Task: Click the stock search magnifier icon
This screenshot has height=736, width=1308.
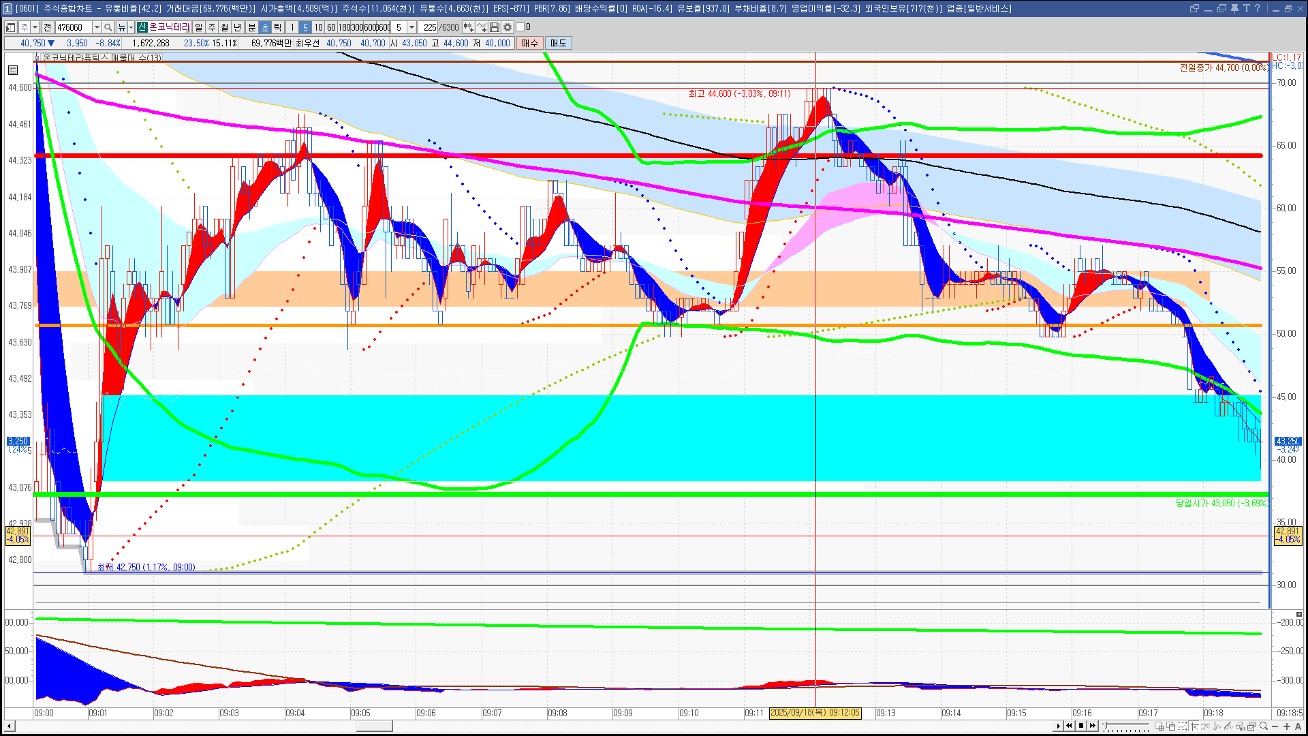Action: (108, 27)
